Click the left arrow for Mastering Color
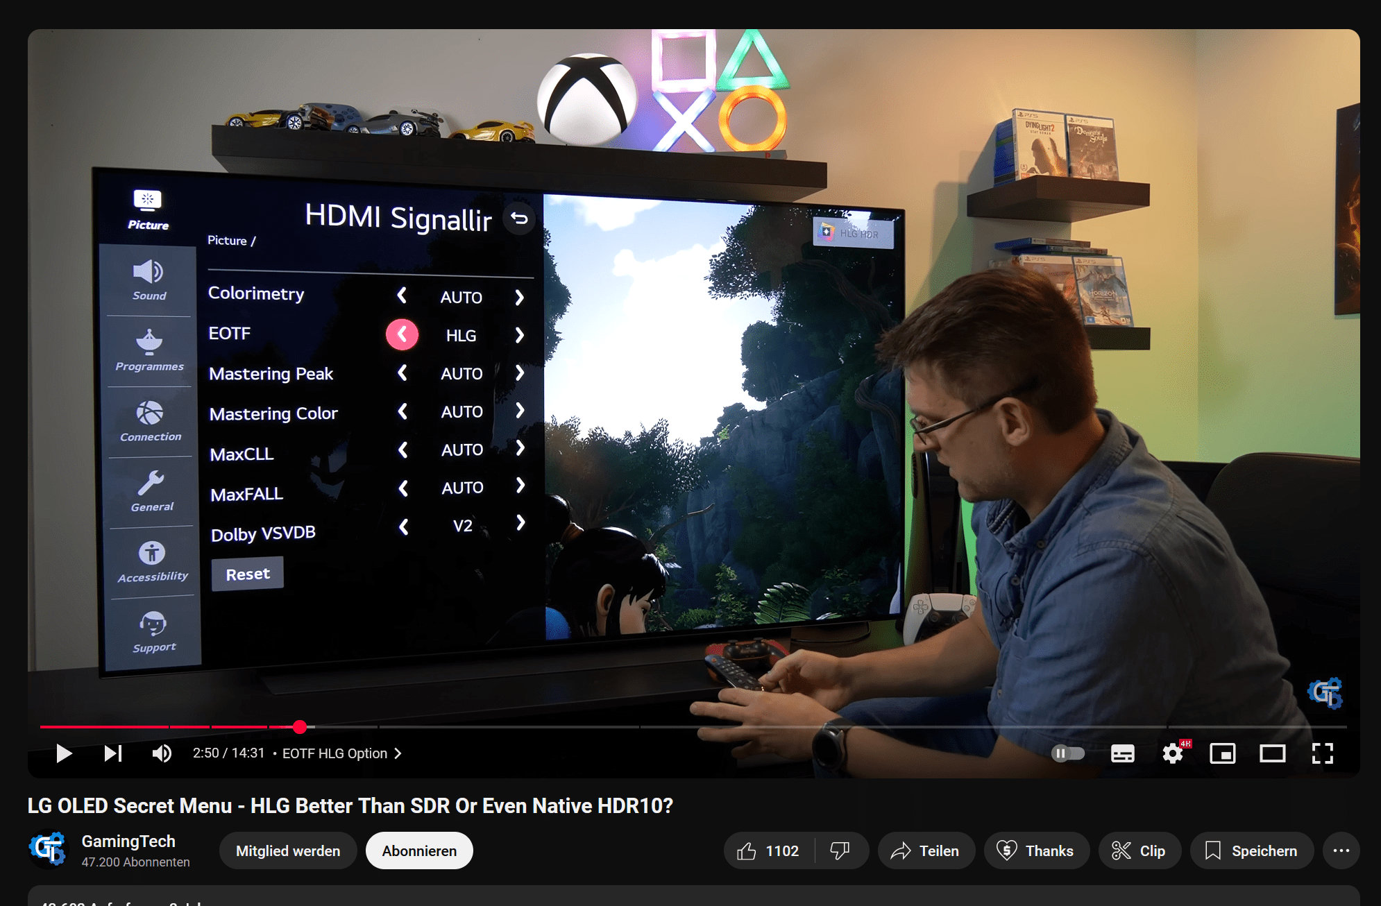The width and height of the screenshot is (1381, 906). coord(403,411)
